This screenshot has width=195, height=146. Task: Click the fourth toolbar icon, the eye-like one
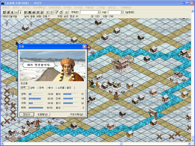[16, 12]
